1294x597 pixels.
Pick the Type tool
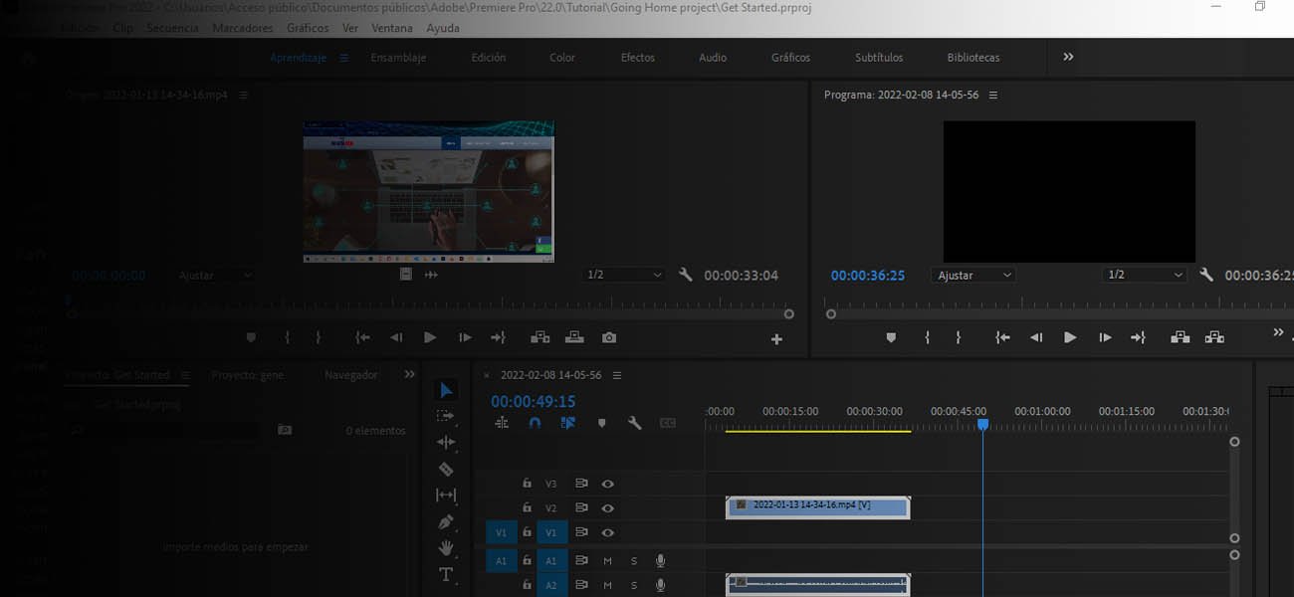446,574
